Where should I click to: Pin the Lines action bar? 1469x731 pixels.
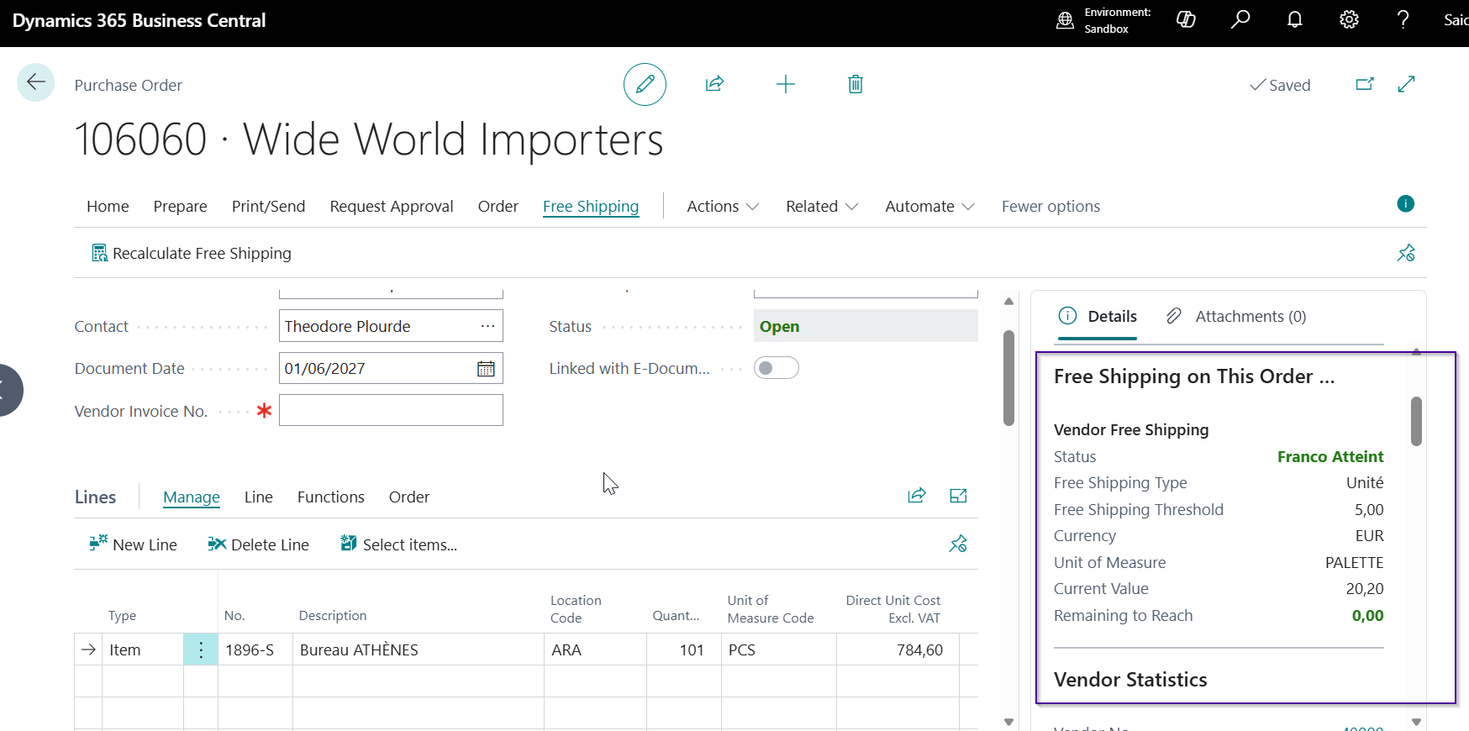(958, 544)
